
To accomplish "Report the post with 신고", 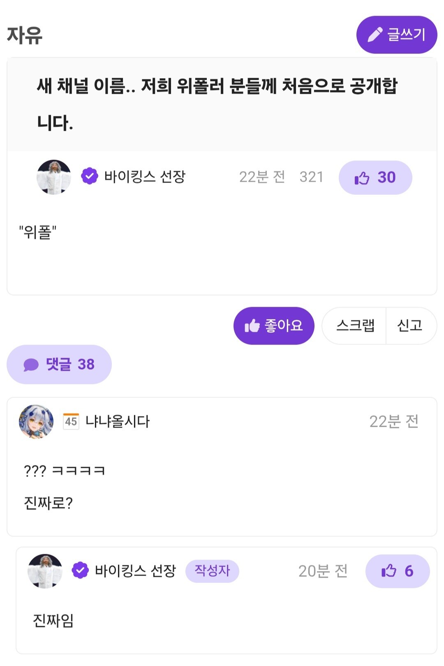I will 410,326.
